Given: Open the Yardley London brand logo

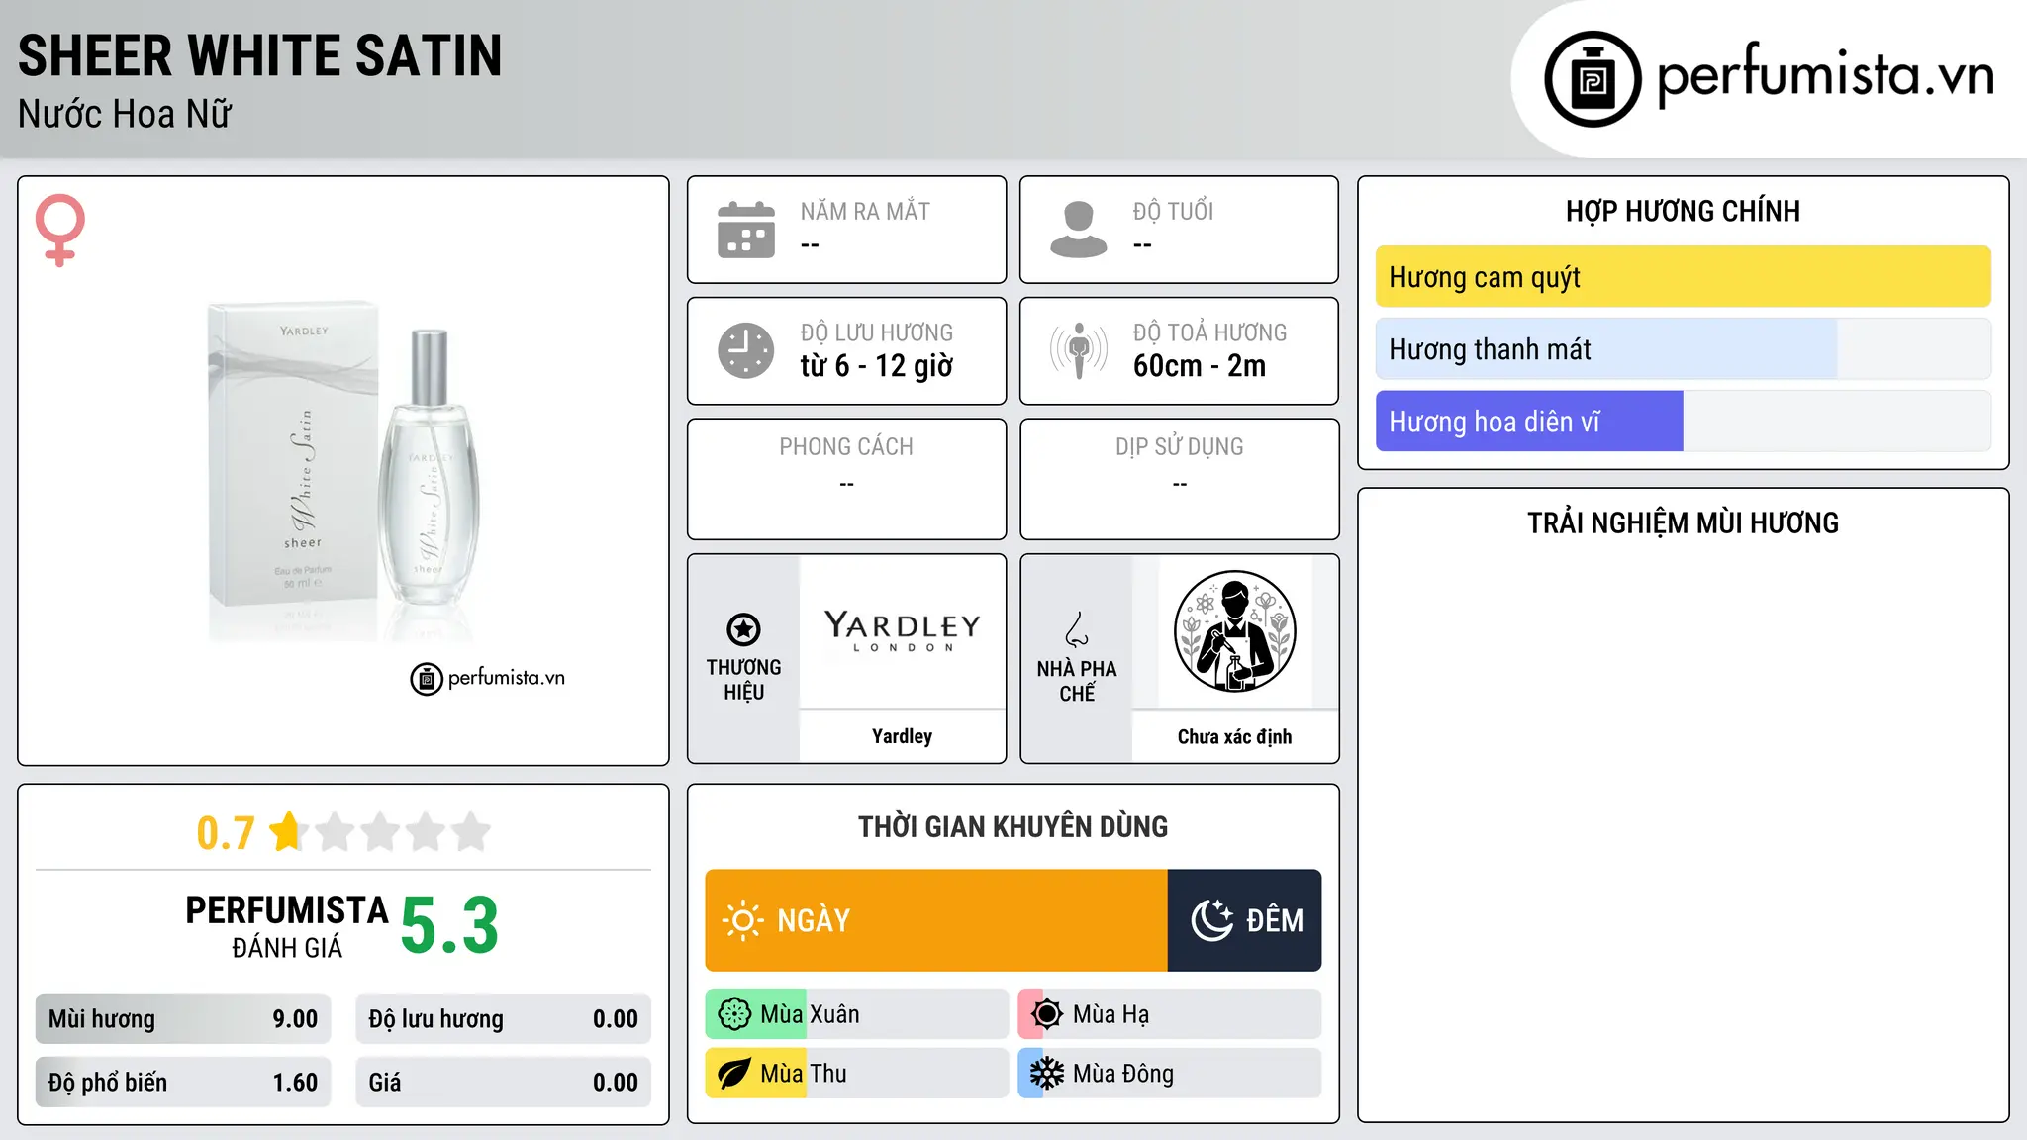Looking at the screenshot, I should [903, 631].
